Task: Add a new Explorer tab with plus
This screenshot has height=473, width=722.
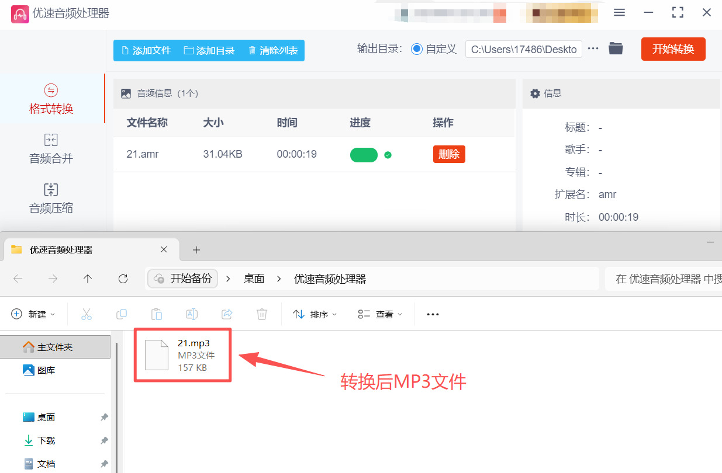Action: click(x=196, y=250)
